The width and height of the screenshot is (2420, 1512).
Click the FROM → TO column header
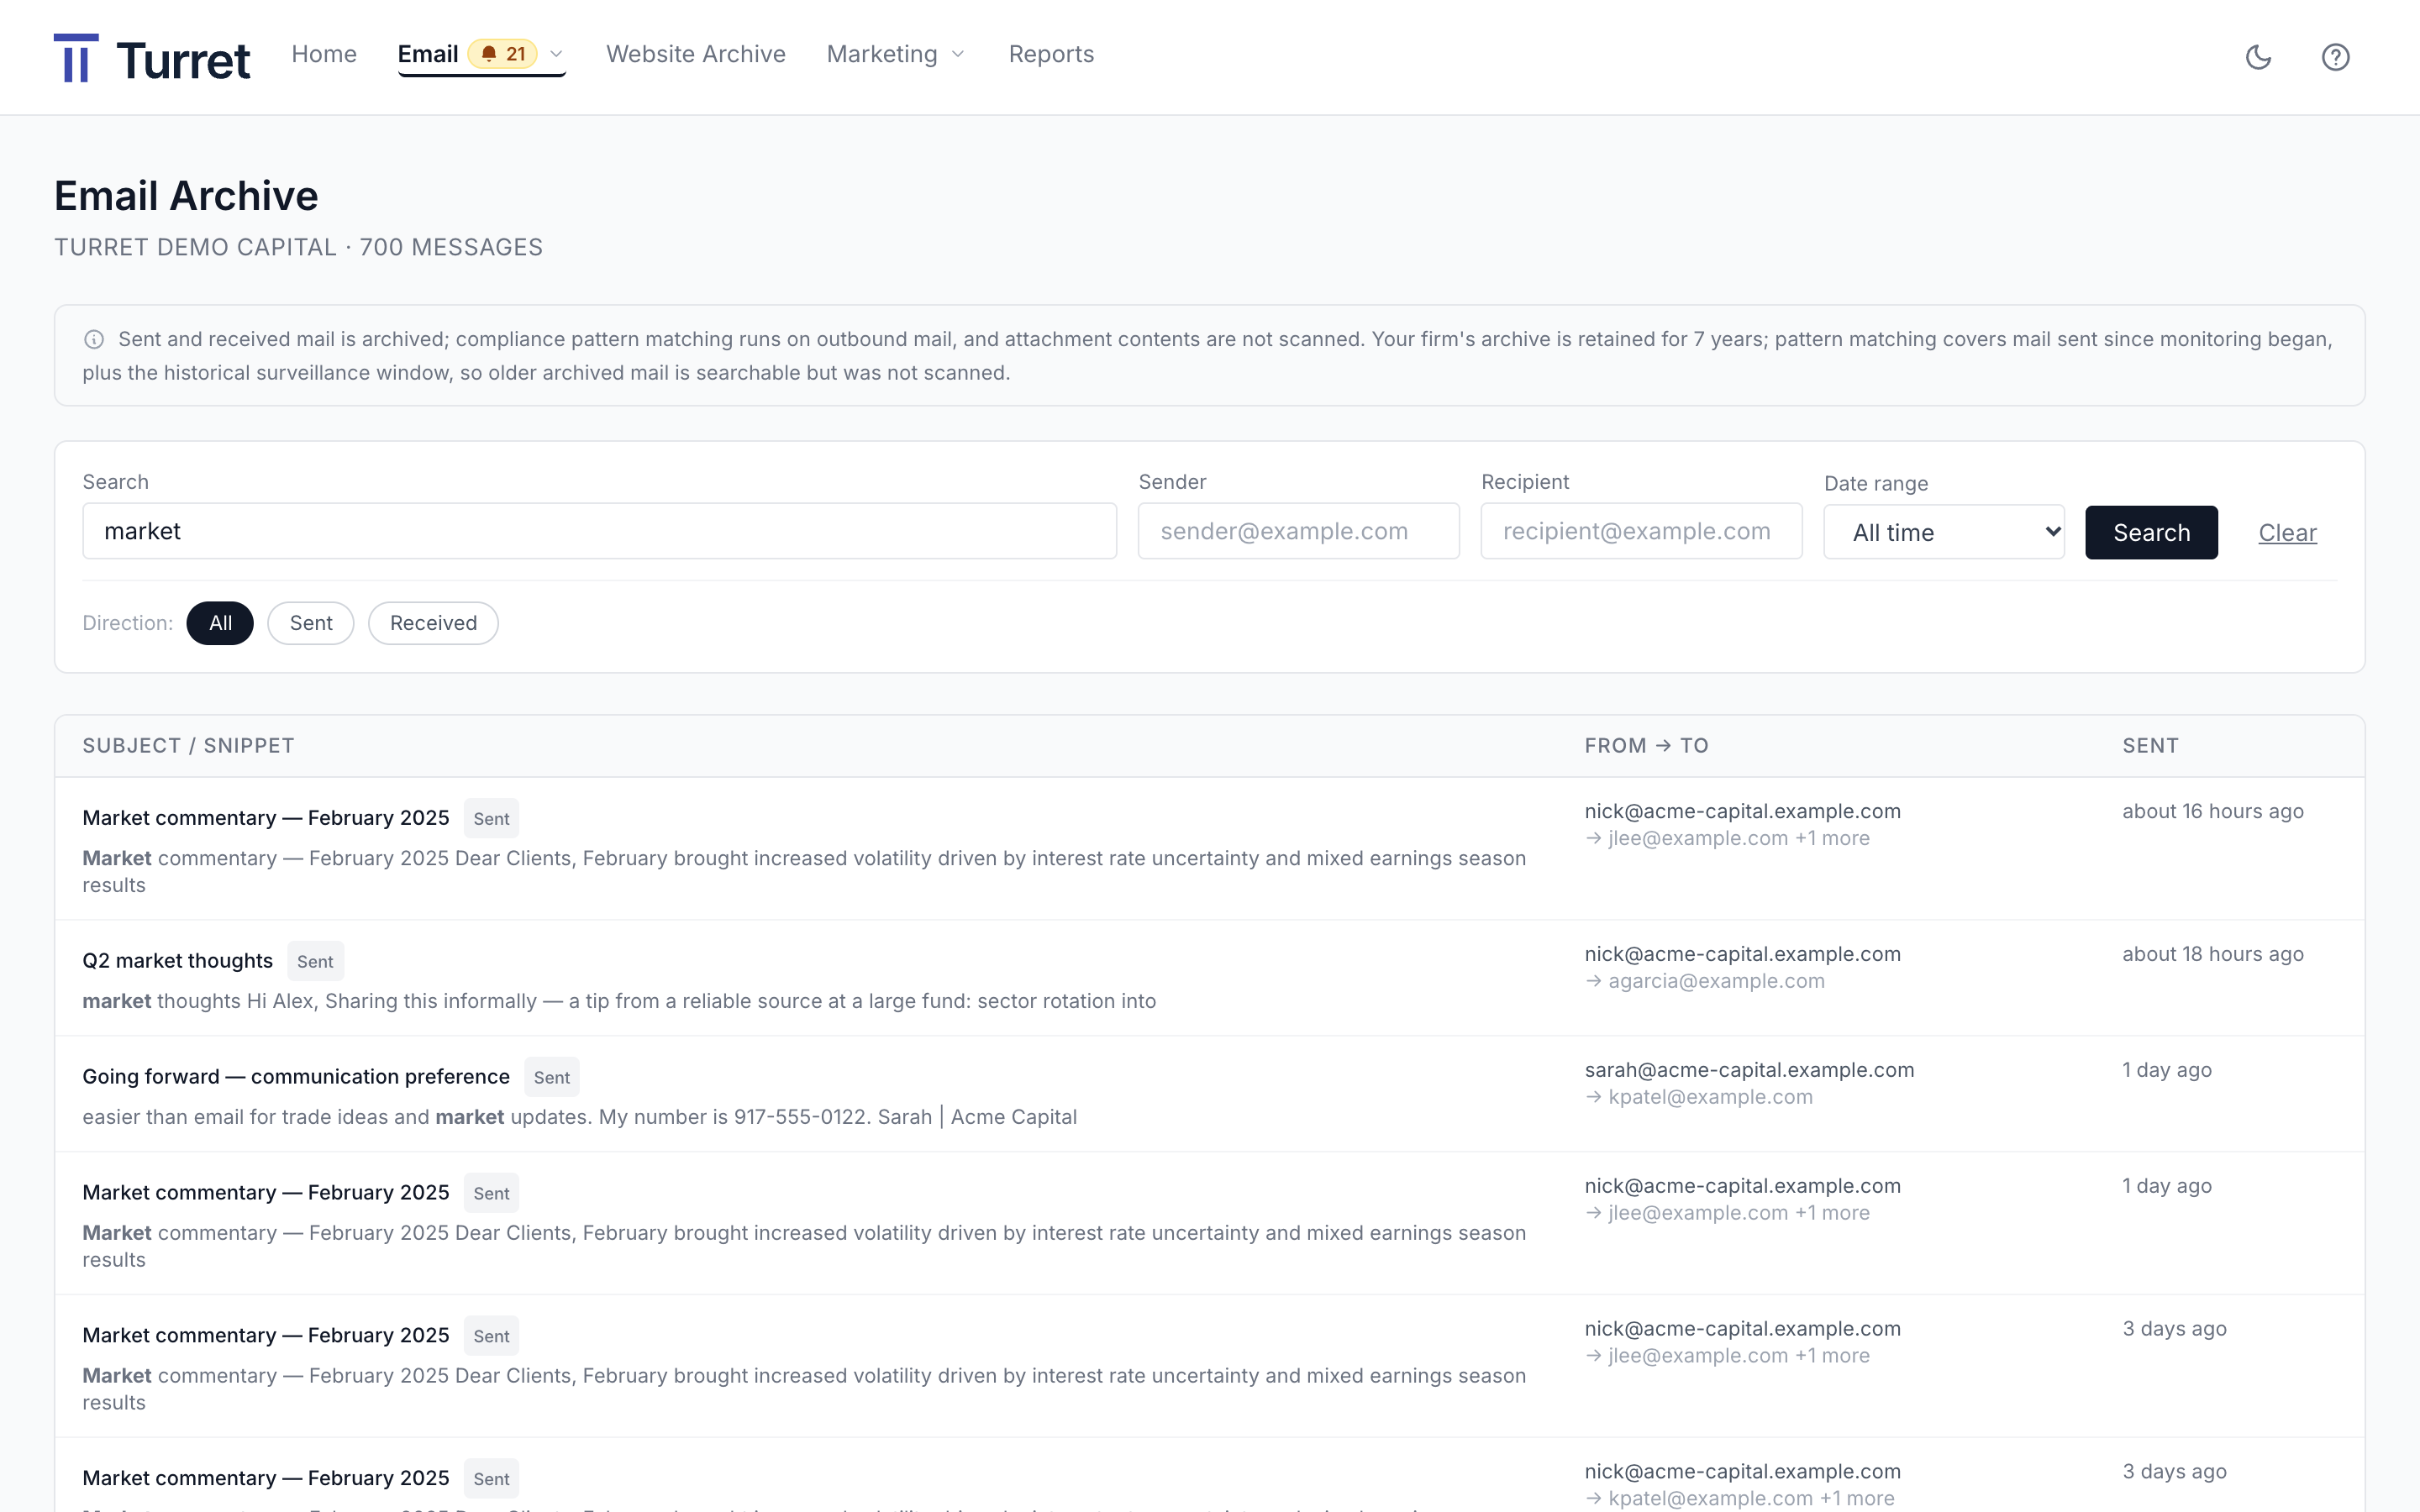[1646, 746]
